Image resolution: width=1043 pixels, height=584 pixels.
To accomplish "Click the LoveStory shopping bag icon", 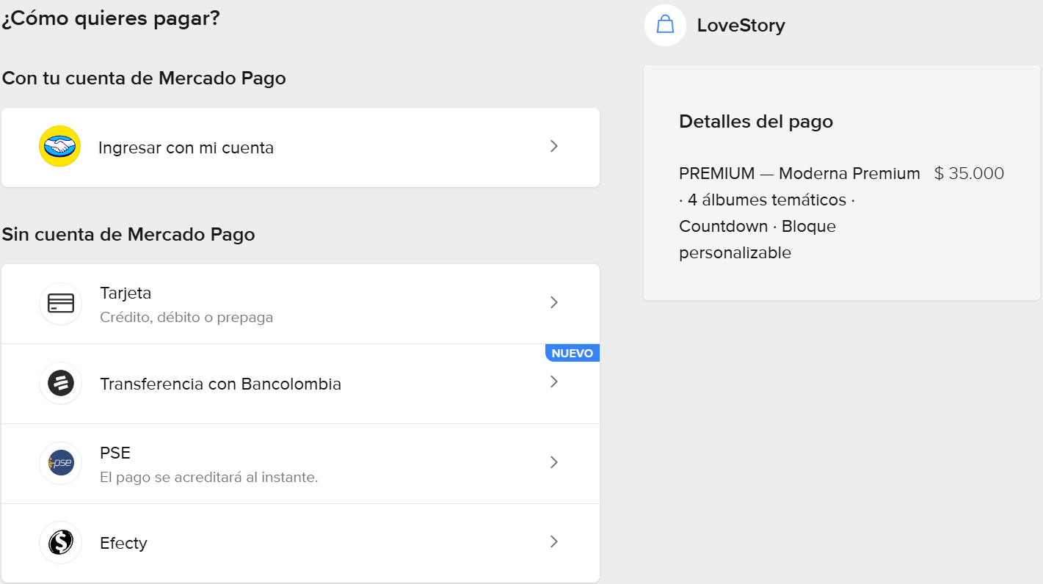I will [665, 25].
